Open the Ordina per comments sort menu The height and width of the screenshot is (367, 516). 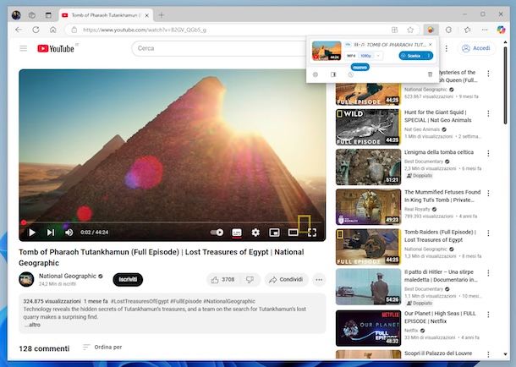(102, 348)
